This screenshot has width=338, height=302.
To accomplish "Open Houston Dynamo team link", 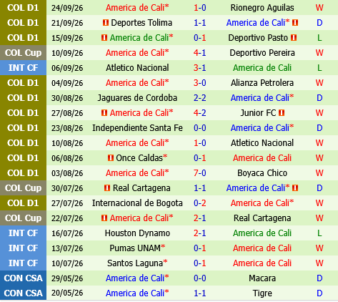I will 137,233.
